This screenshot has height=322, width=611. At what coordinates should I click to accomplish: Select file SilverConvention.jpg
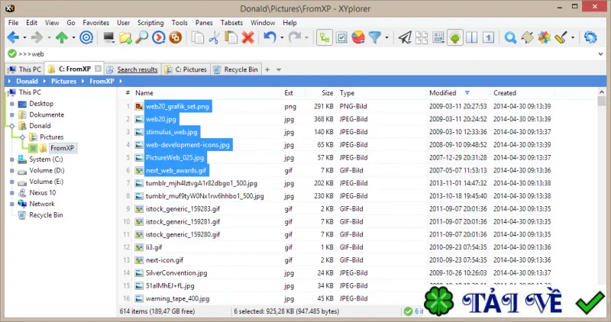pyautogui.click(x=176, y=273)
